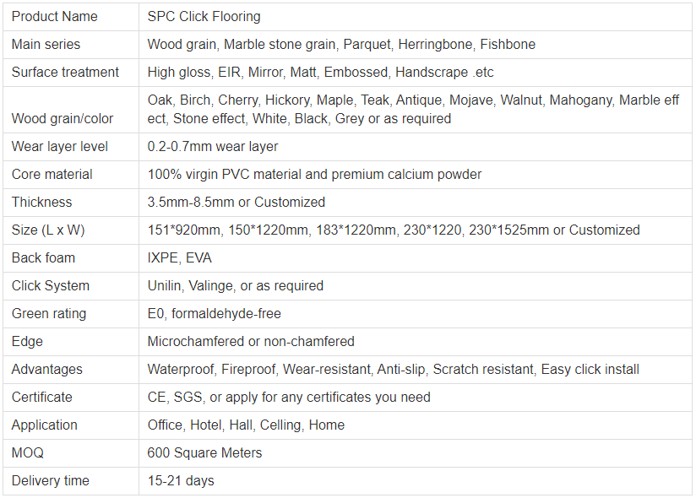Click the E0, formaldehyde-free value
Viewport: 696px width, 498px height.
tap(214, 314)
